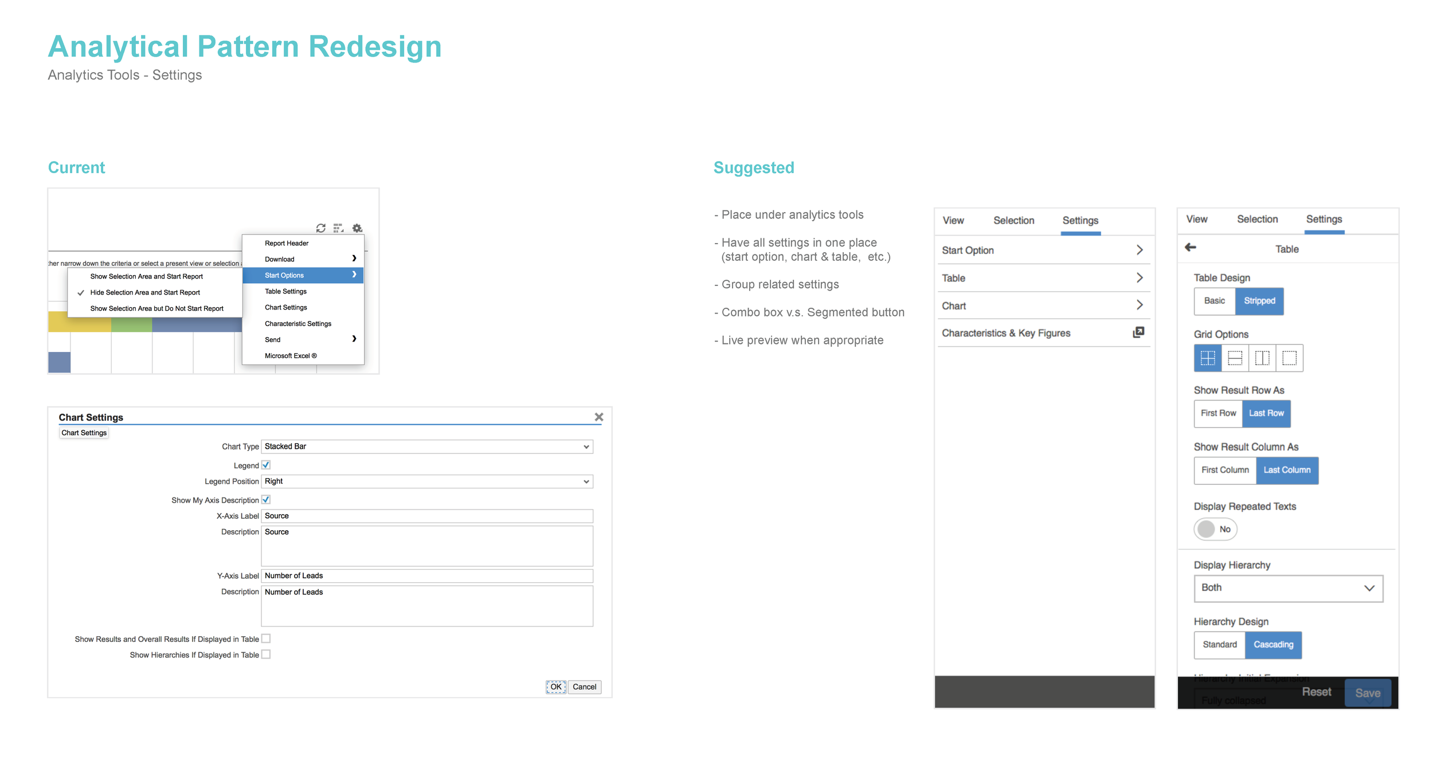
Task: Click the OK button
Action: click(x=556, y=687)
